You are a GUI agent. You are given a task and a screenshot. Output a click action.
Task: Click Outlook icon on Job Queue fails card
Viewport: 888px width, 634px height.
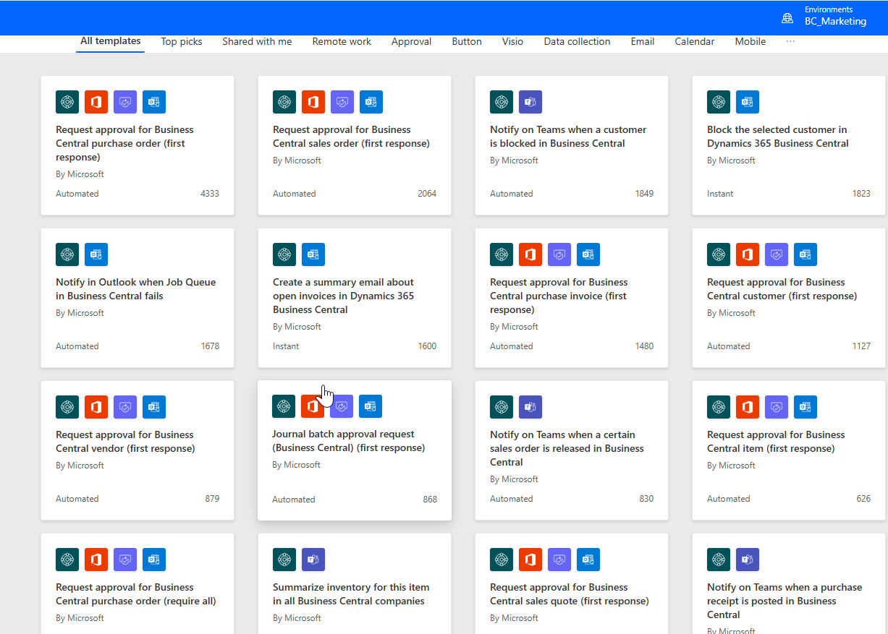pos(96,254)
